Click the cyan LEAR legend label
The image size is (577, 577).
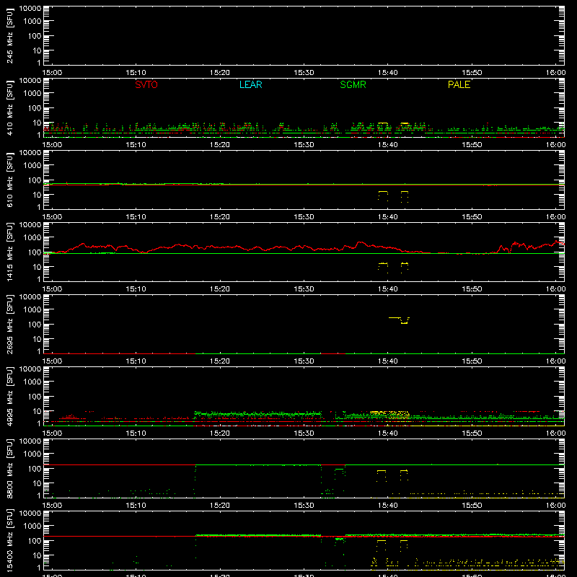click(x=250, y=84)
